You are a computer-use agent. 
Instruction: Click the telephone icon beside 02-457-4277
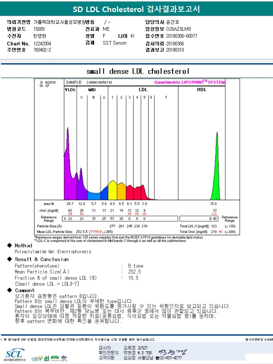point(158,358)
